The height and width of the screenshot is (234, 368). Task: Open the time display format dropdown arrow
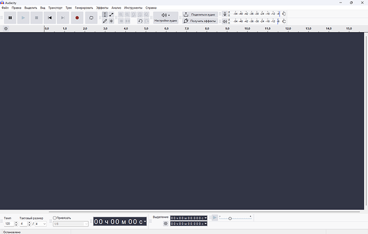click(x=145, y=221)
